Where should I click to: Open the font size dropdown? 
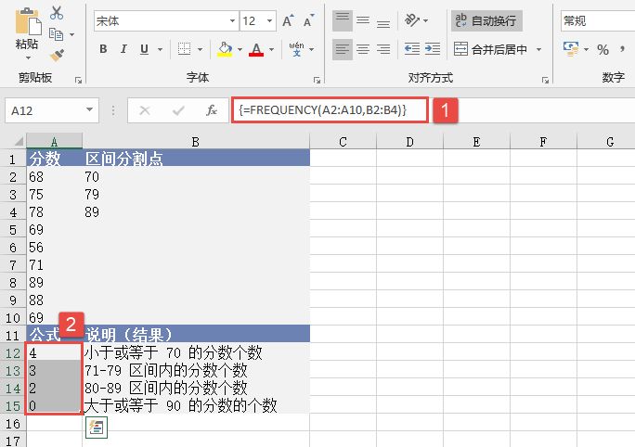[270, 20]
